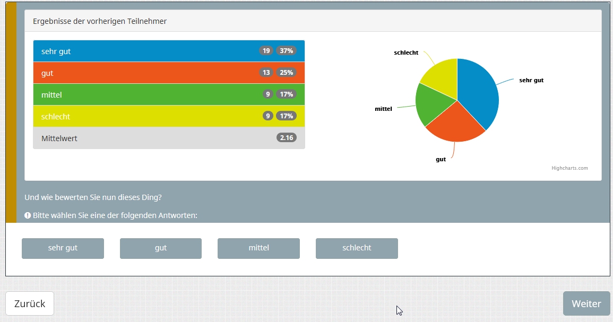Click the Mittelwert 2.16 badge

pos(287,138)
